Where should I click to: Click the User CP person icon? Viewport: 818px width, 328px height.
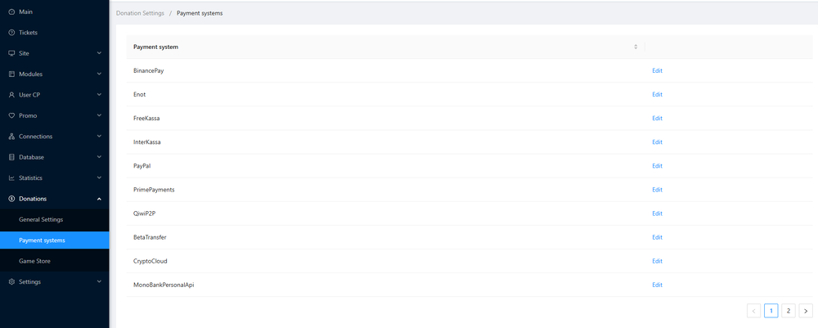(11, 95)
